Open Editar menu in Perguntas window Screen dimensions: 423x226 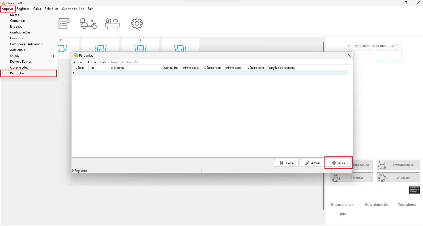click(92, 62)
